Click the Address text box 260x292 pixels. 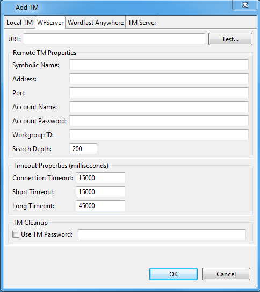[x=159, y=79]
